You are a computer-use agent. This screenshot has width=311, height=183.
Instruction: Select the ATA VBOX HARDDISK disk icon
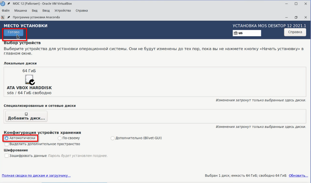point(30,80)
